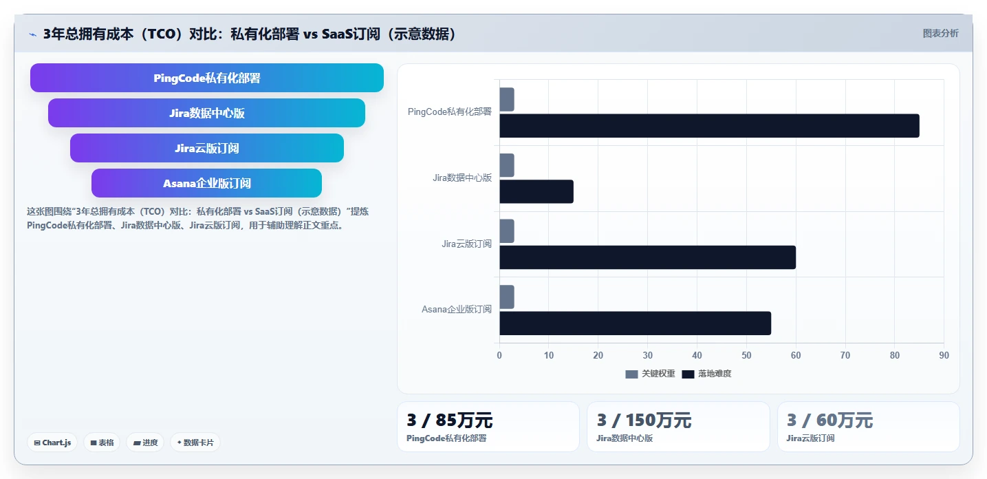Click the x-axis tick label 50
Image resolution: width=987 pixels, height=479 pixels.
pyautogui.click(x=746, y=355)
